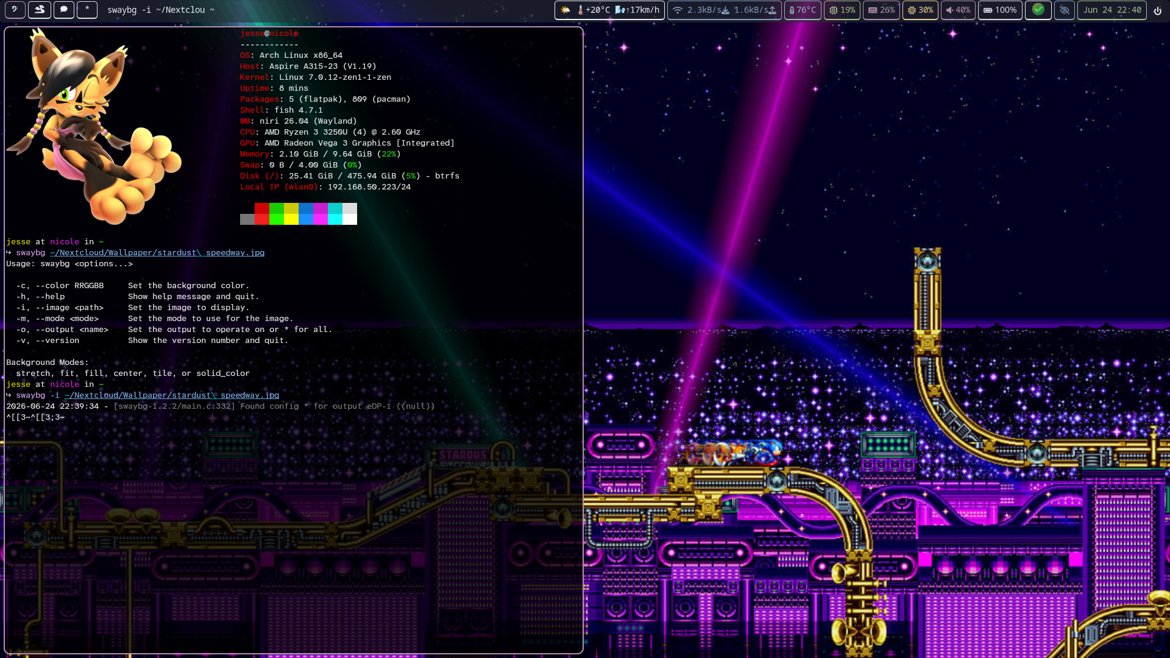Screen dimensions: 1170x658
Task: Open wallpaper path link in first swaybg command
Action: tap(157, 253)
